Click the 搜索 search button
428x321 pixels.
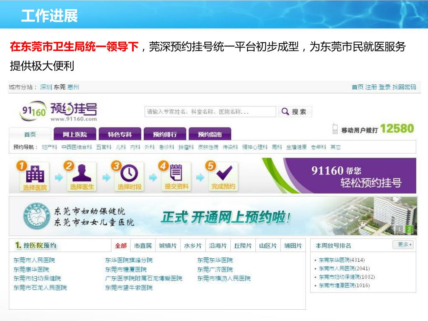295,112
